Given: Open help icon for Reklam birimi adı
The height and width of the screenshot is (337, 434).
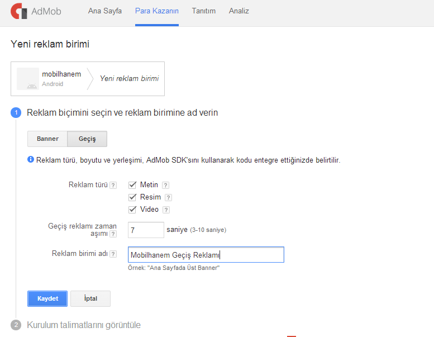Looking at the screenshot, I should click(x=113, y=254).
